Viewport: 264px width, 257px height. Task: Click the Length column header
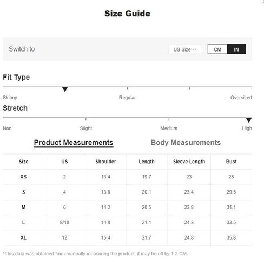(x=147, y=162)
